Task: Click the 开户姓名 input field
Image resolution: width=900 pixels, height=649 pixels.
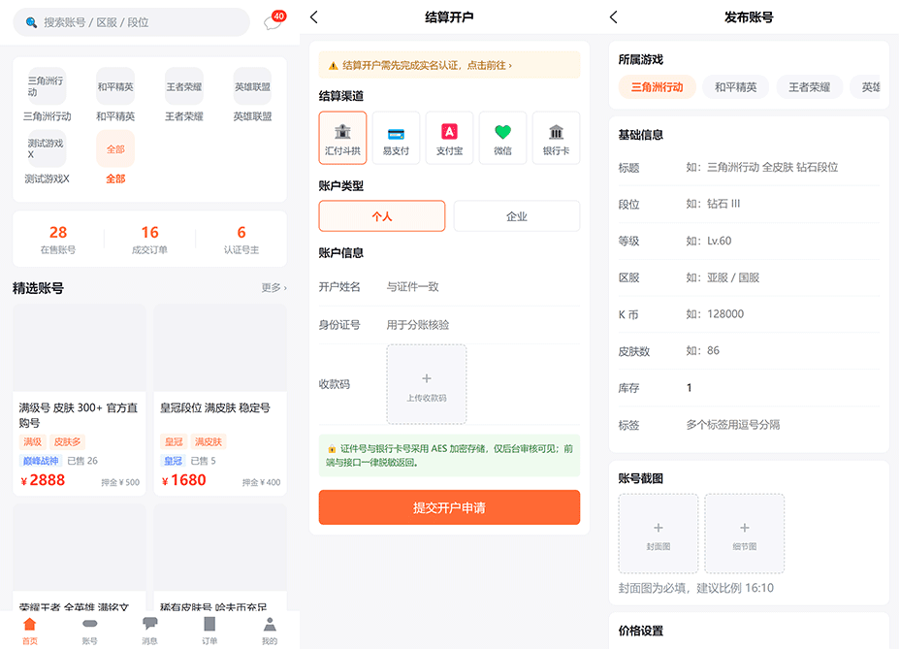Action: tap(482, 286)
